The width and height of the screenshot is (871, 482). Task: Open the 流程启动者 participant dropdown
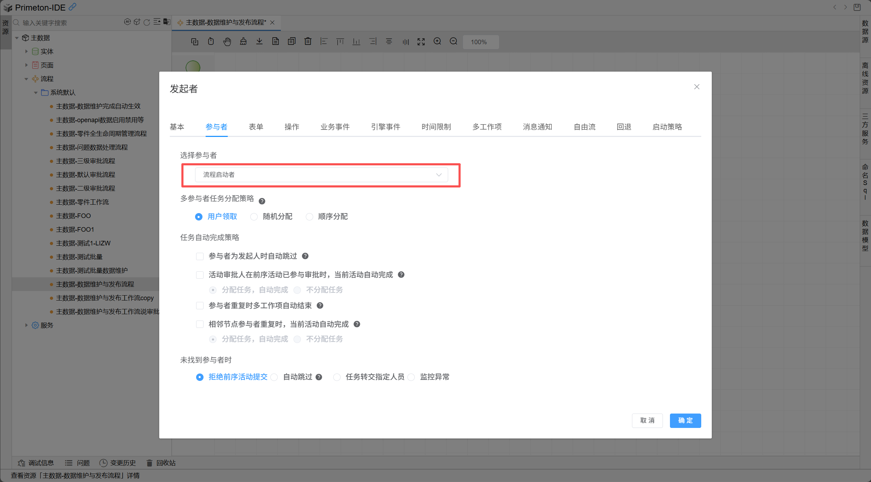coord(321,175)
